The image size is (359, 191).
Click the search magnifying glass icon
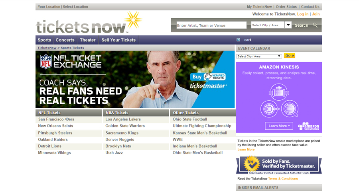click(x=315, y=25)
